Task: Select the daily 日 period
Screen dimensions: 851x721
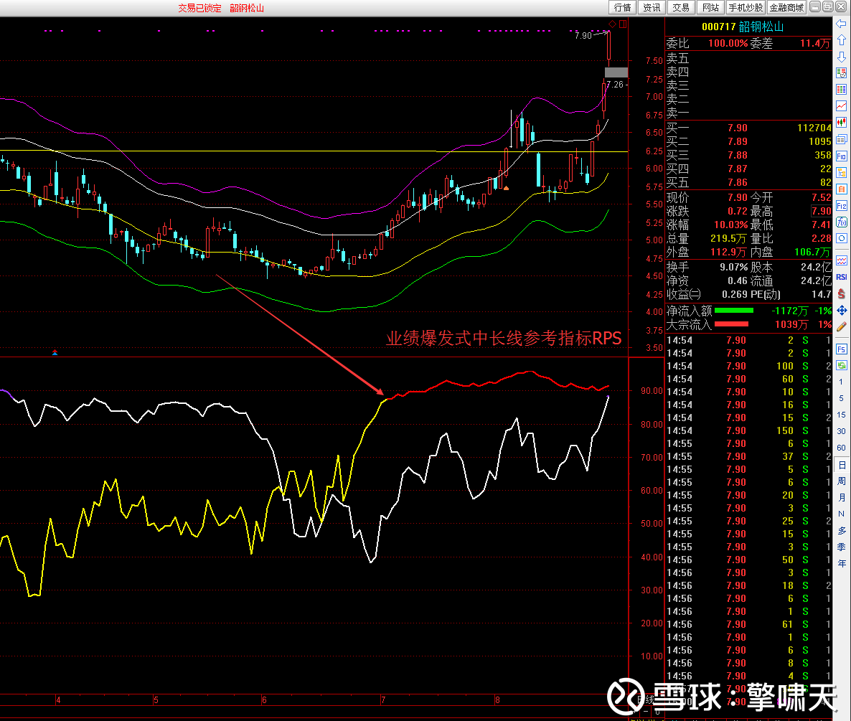Action: pos(841,465)
